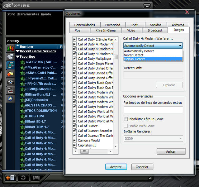Choose Automatically Detect in dropdown list
The width and height of the screenshot is (199, 187).
click(153, 51)
